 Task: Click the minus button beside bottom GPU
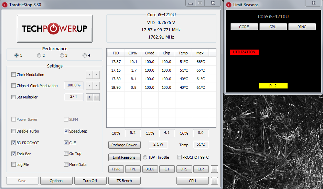coord(214,181)
